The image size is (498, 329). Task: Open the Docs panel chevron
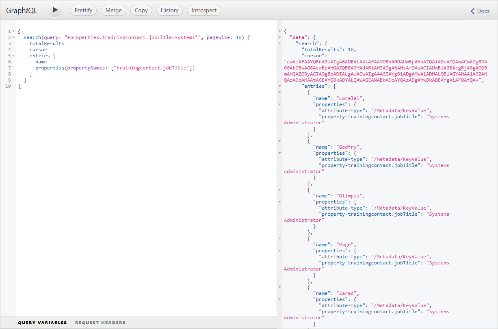click(x=472, y=11)
